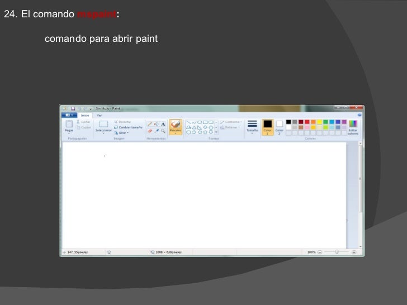Select the Pentagon shape
This screenshot has width=407, height=305.
(x=211, y=127)
